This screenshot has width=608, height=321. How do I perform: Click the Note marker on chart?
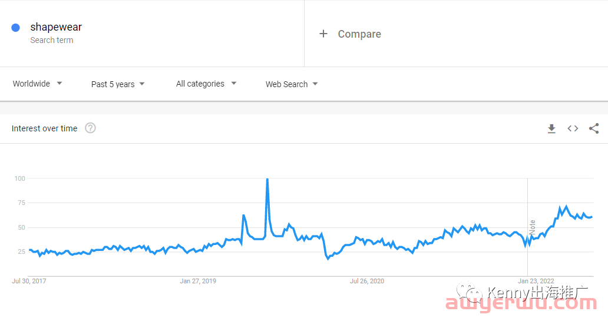pos(533,227)
